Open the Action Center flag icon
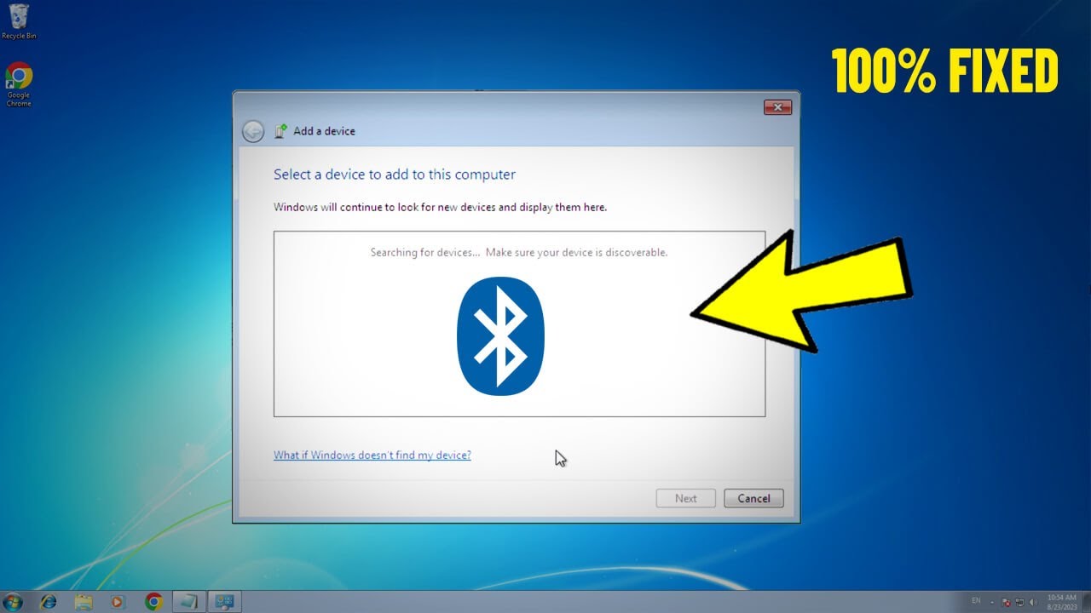Screen dimensions: 1091x613 (x=1007, y=602)
